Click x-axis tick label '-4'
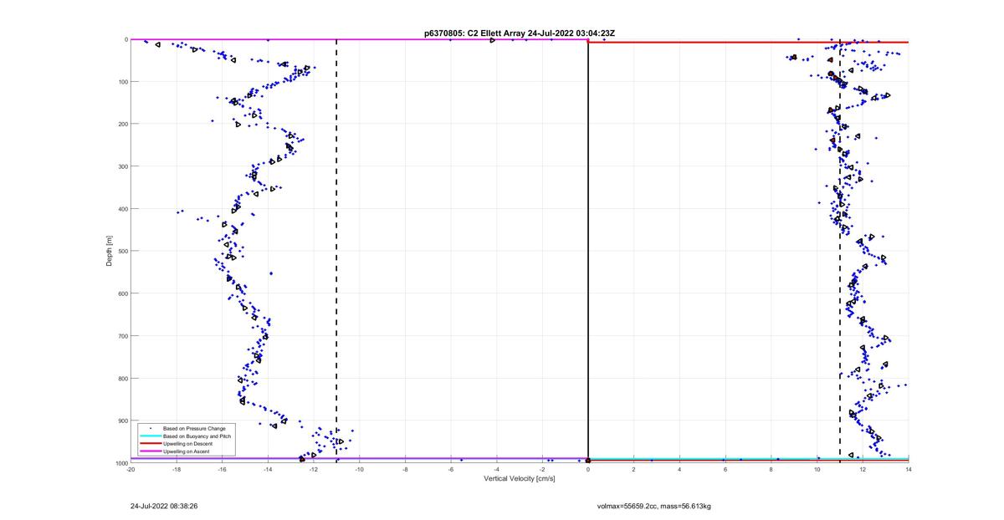Viewport: 1004px width, 520px height. tap(496, 468)
